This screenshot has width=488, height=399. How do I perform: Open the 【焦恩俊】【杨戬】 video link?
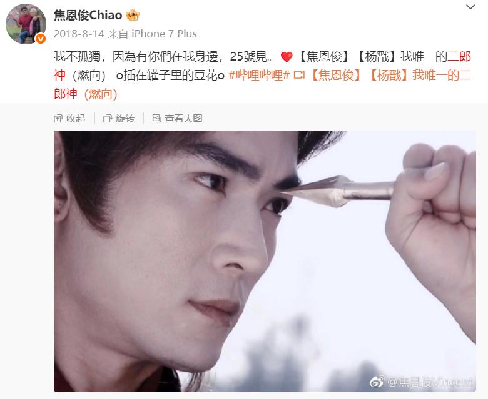(x=390, y=75)
